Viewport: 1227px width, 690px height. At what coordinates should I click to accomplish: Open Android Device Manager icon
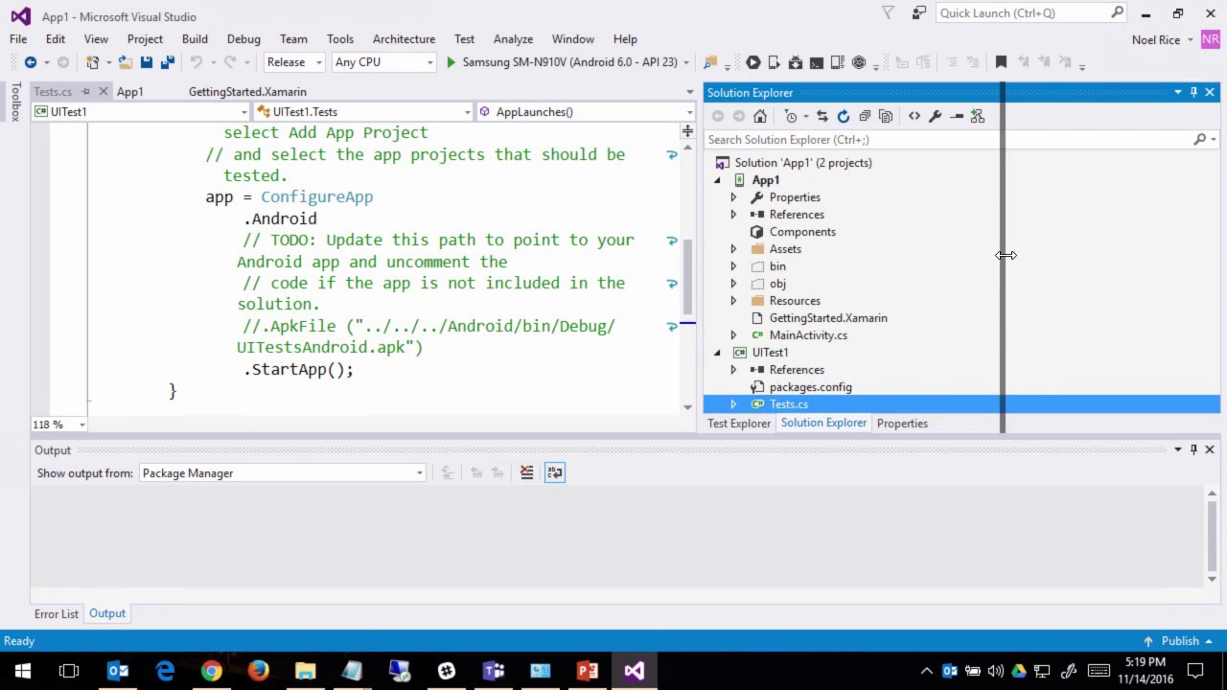[x=775, y=62]
